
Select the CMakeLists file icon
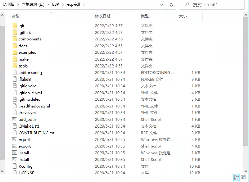coord(15,126)
